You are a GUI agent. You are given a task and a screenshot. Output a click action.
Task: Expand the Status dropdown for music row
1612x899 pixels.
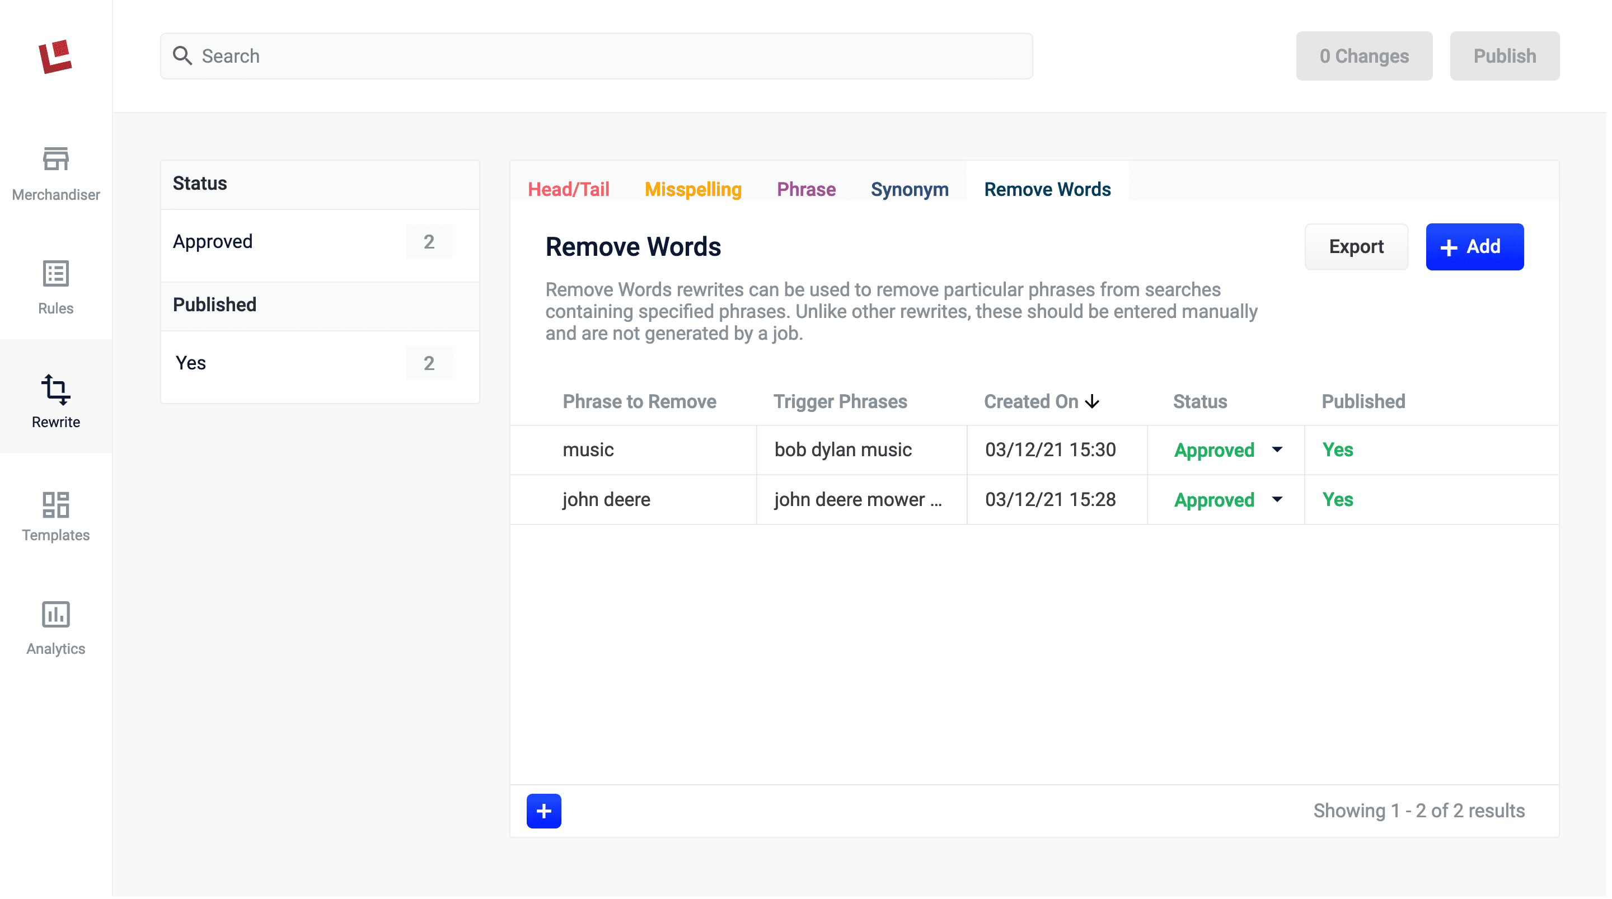coord(1278,448)
